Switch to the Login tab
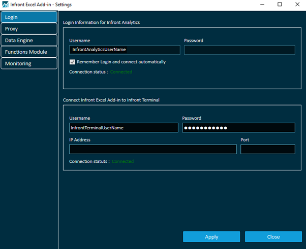 [x=29, y=17]
